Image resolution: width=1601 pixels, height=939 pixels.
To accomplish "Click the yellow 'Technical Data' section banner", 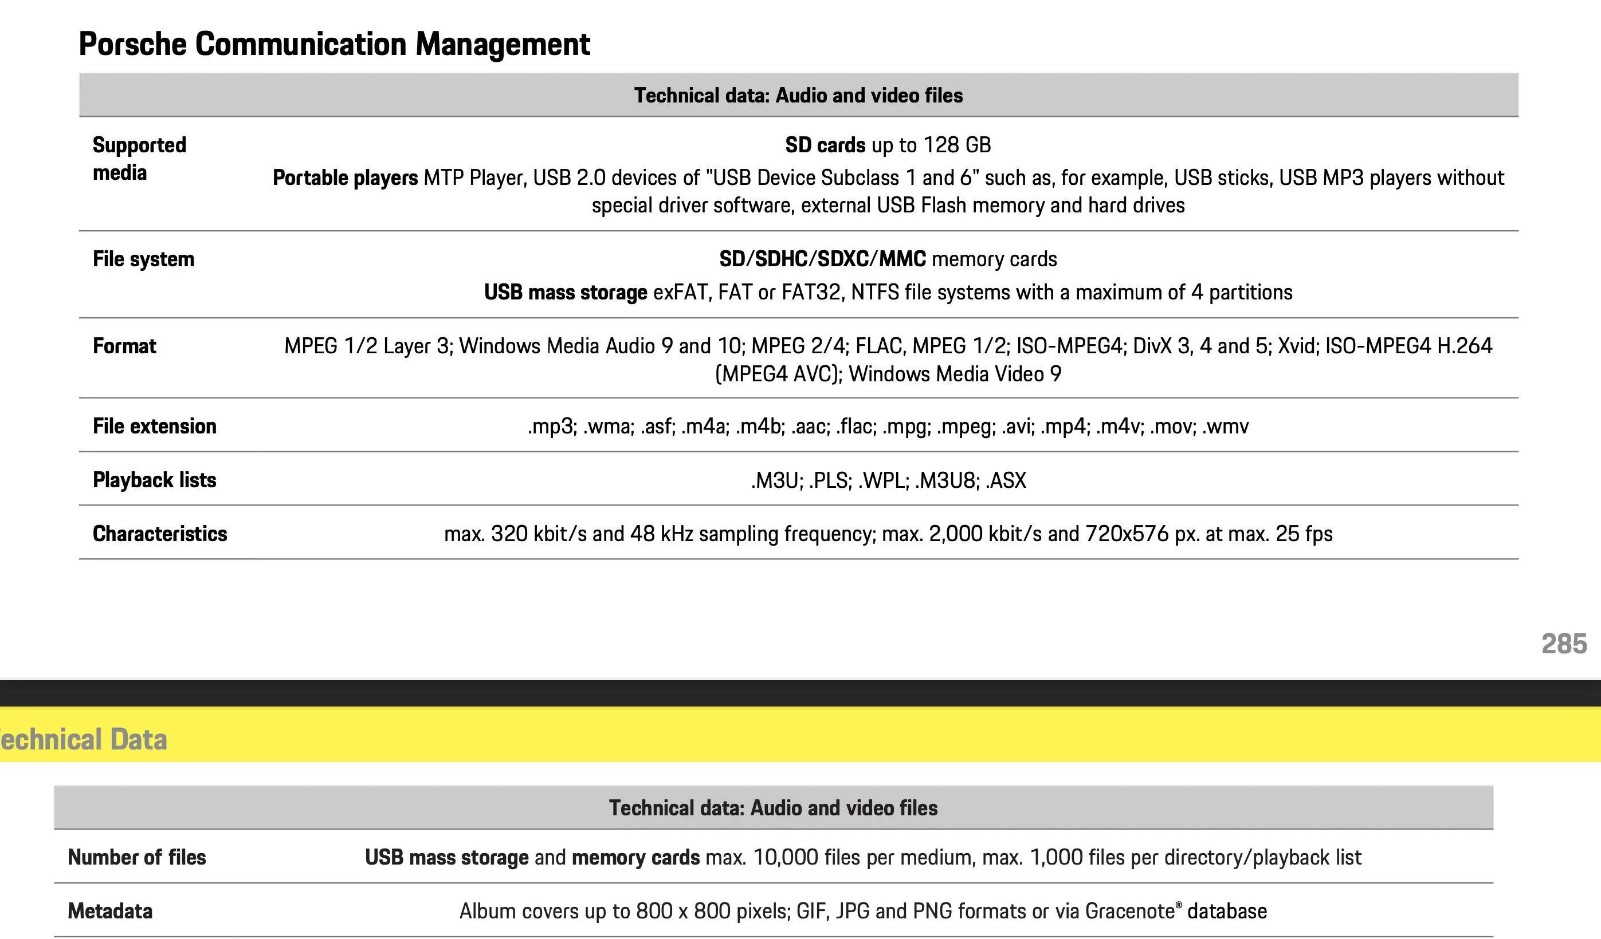I will point(800,735).
